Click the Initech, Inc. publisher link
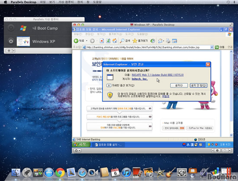 click(x=140, y=79)
